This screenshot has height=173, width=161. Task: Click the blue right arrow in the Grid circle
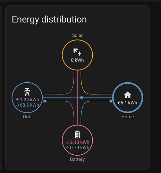tap(18, 105)
